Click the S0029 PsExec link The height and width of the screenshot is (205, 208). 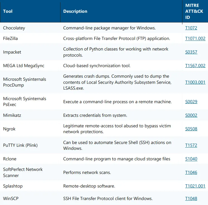pos(191,102)
